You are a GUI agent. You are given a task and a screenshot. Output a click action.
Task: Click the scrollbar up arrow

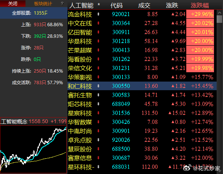[220, 13]
